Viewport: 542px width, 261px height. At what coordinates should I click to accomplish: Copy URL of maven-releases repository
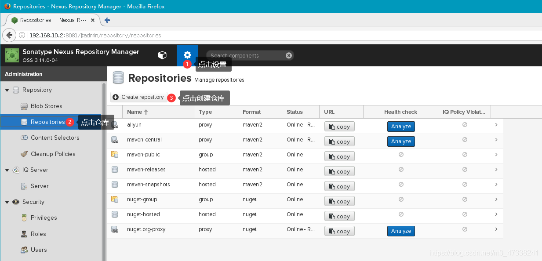point(339,171)
